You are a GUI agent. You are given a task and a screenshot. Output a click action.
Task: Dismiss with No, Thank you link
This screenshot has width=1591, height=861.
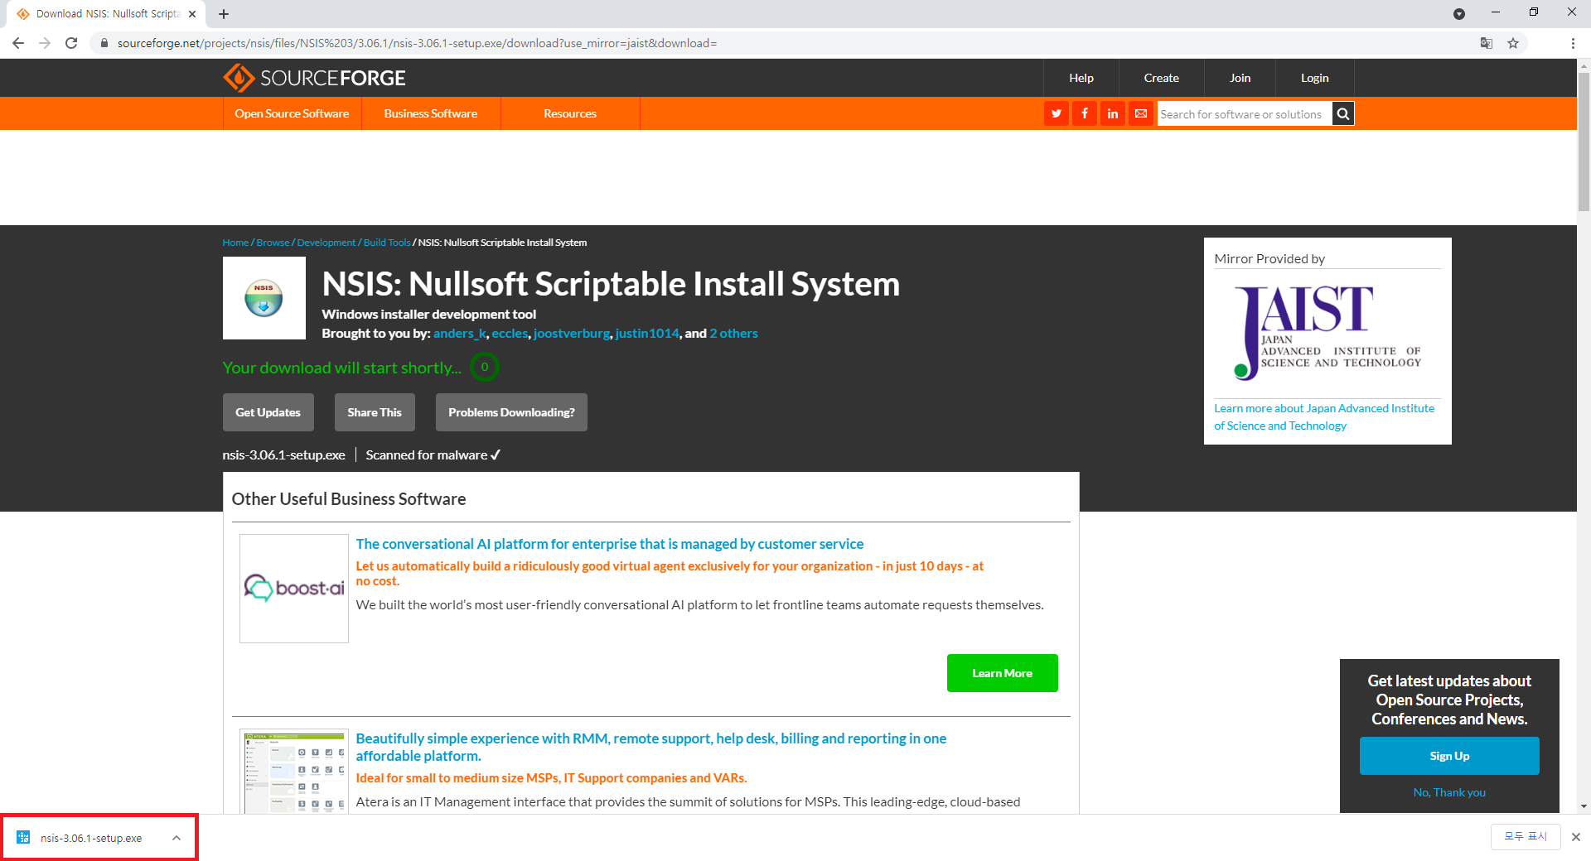(x=1449, y=792)
